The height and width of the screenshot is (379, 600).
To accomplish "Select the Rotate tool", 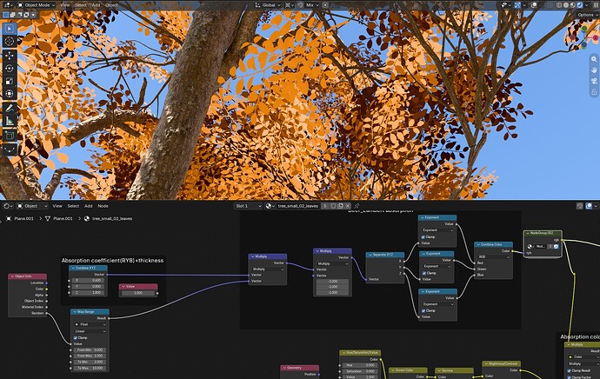I will pyautogui.click(x=10, y=69).
